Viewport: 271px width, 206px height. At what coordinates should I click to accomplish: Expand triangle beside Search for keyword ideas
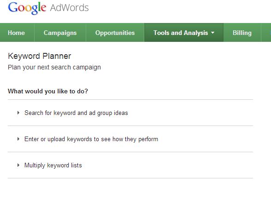click(18, 113)
